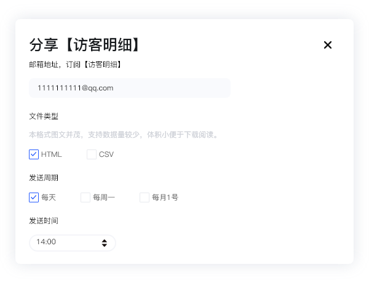
Task: Click the HTML label text
Action: 51,154
